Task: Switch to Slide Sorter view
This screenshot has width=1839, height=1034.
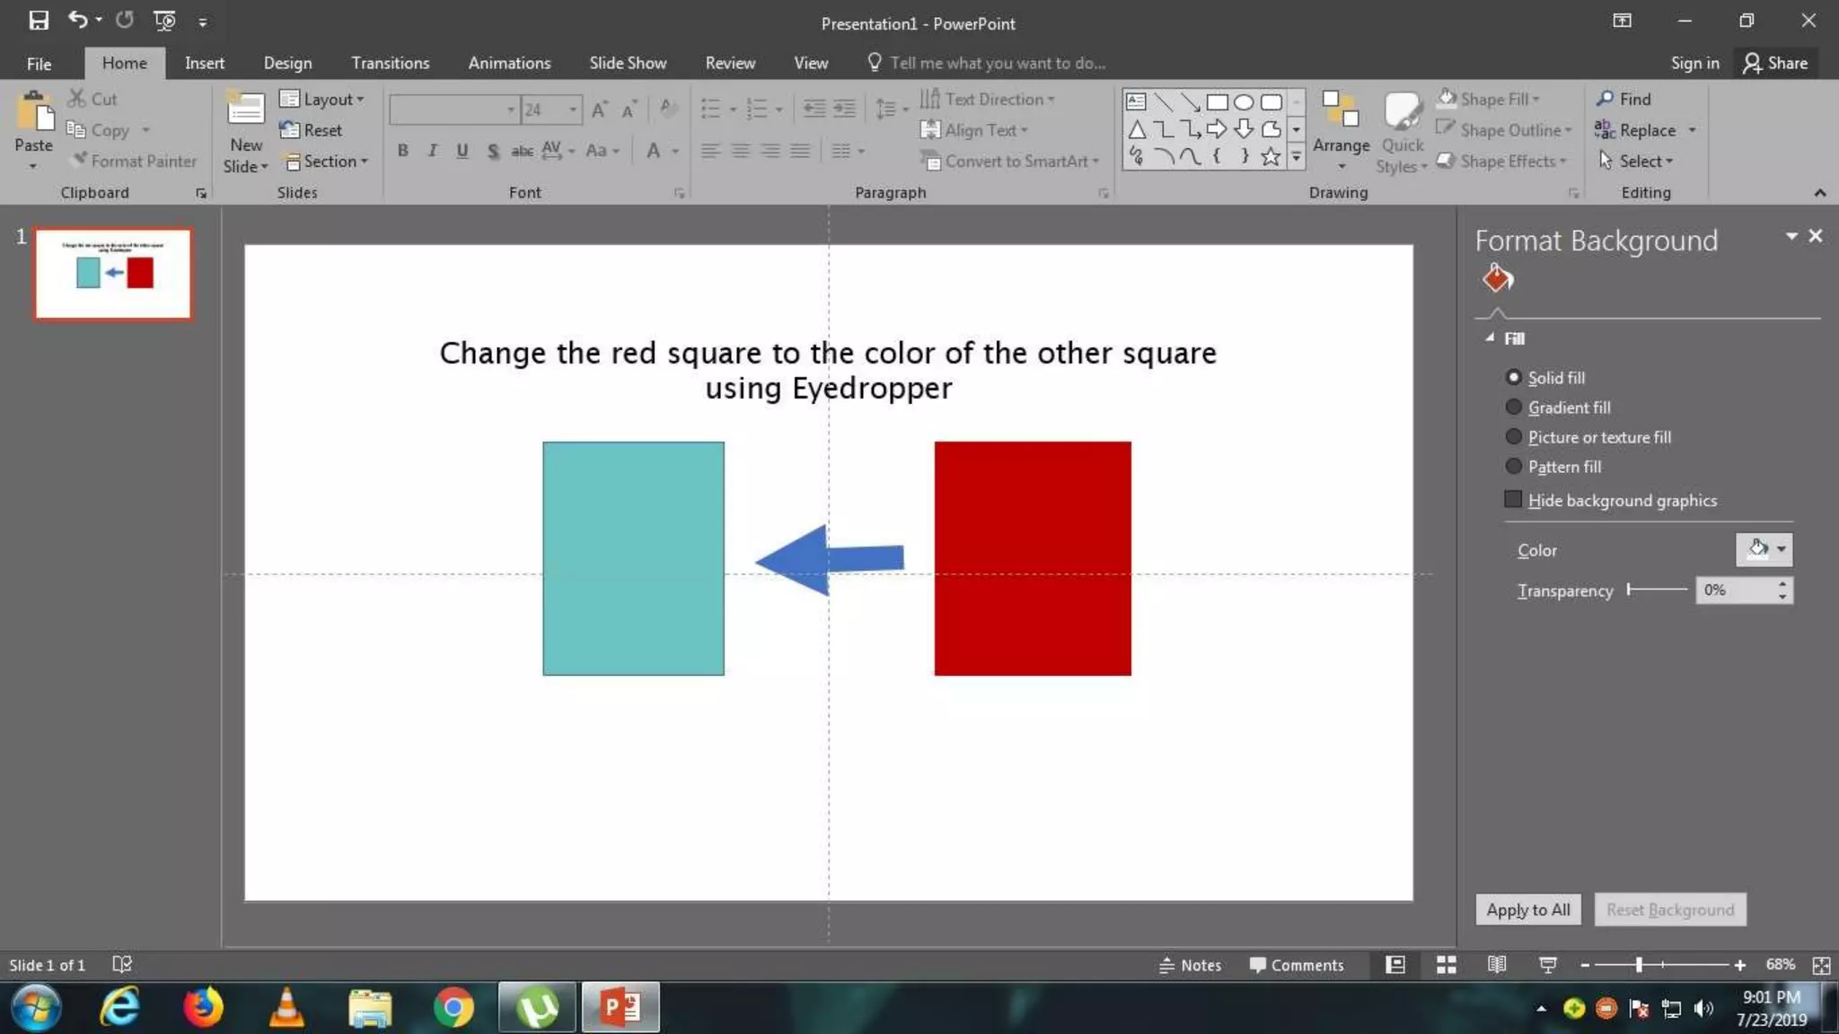Action: 1446,965
